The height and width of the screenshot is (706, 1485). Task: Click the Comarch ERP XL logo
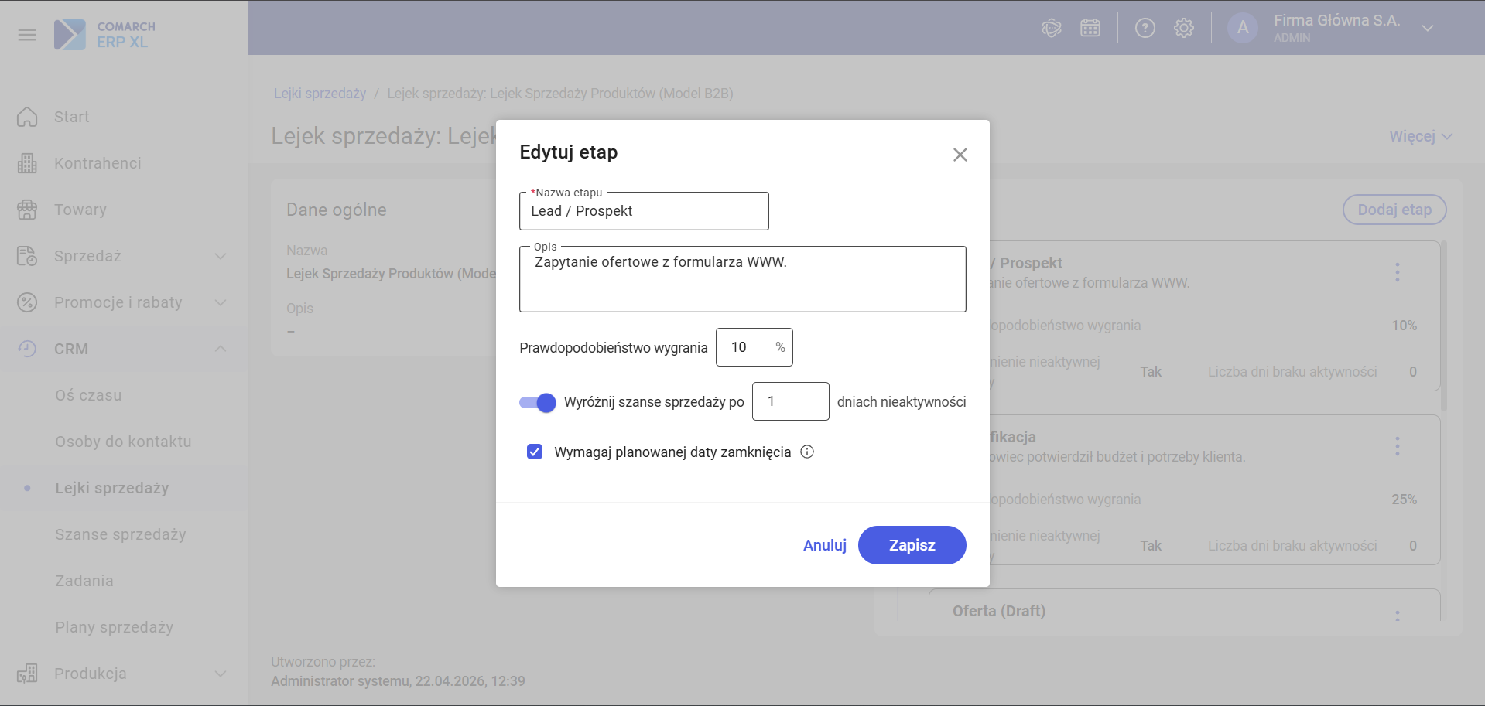104,35
